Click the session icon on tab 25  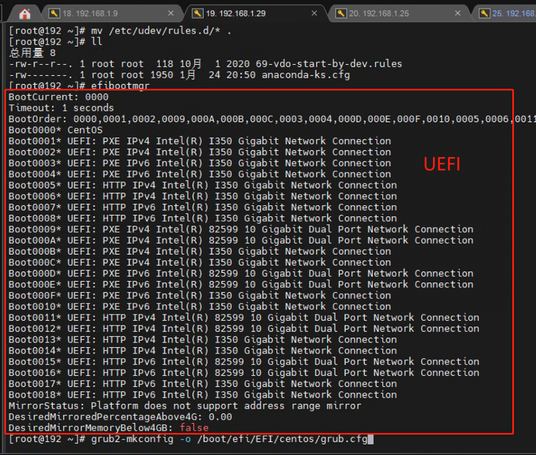pos(484,13)
